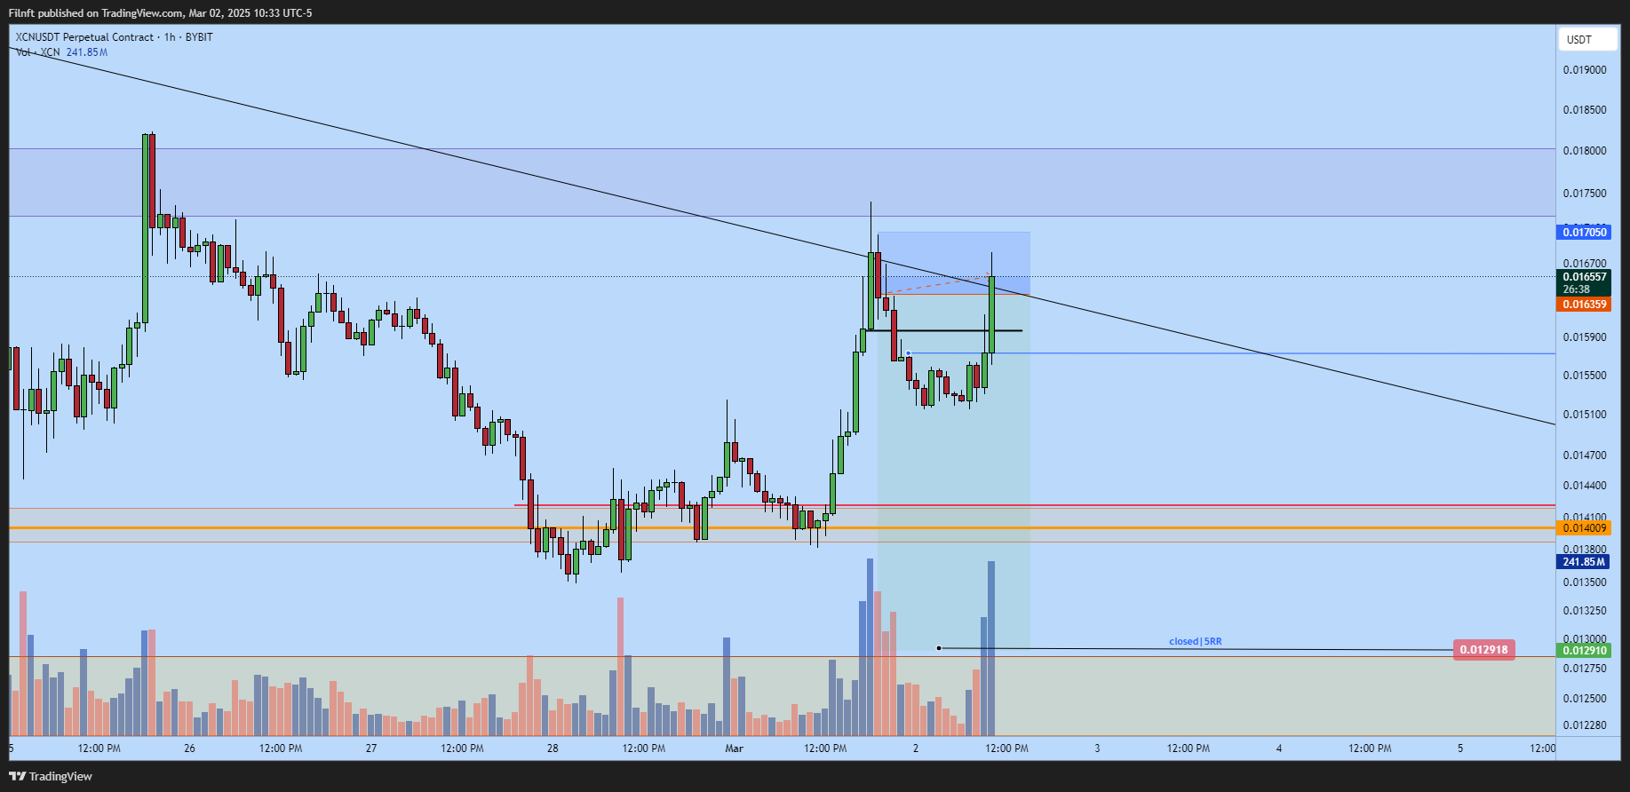
Task: Click the 0.015500 price axis value
Action: (1585, 376)
